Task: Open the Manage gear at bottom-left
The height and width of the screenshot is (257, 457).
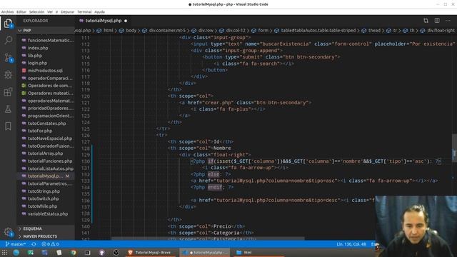Action: (8, 232)
